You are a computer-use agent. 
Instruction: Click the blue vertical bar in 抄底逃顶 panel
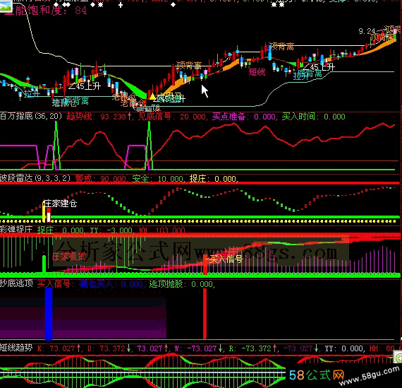(49, 314)
